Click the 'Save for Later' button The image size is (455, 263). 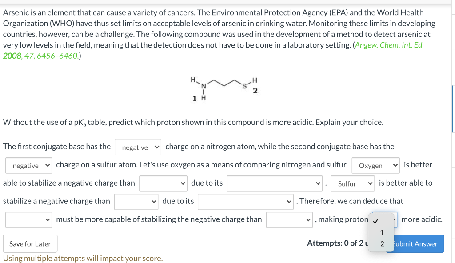click(x=30, y=243)
